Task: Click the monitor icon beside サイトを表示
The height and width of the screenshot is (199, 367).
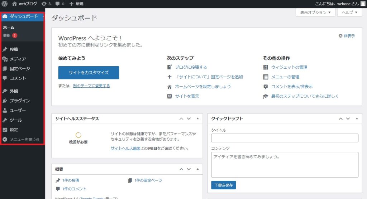Action: tap(170, 96)
